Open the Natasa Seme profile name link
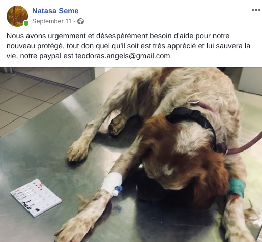 click(55, 11)
